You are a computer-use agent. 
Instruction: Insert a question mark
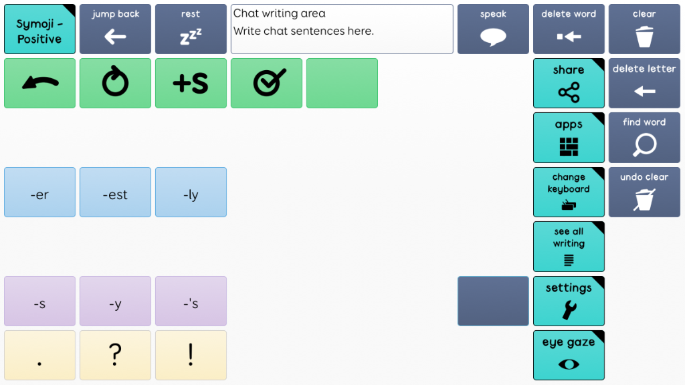pos(115,356)
